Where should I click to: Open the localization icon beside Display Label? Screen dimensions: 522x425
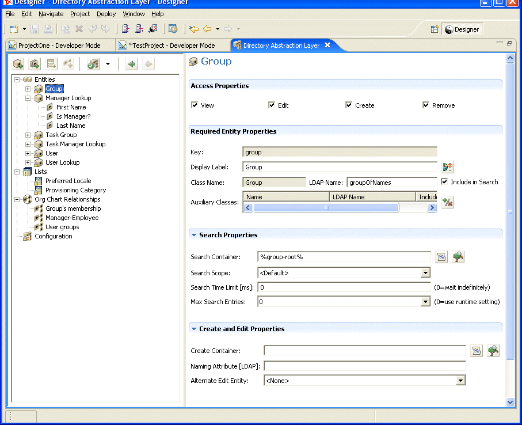(x=448, y=166)
